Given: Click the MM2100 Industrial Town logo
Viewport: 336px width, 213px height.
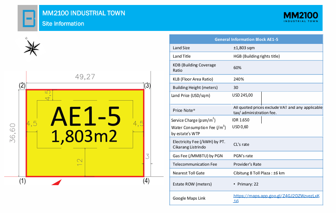Looking at the screenshot, I should [301, 17].
